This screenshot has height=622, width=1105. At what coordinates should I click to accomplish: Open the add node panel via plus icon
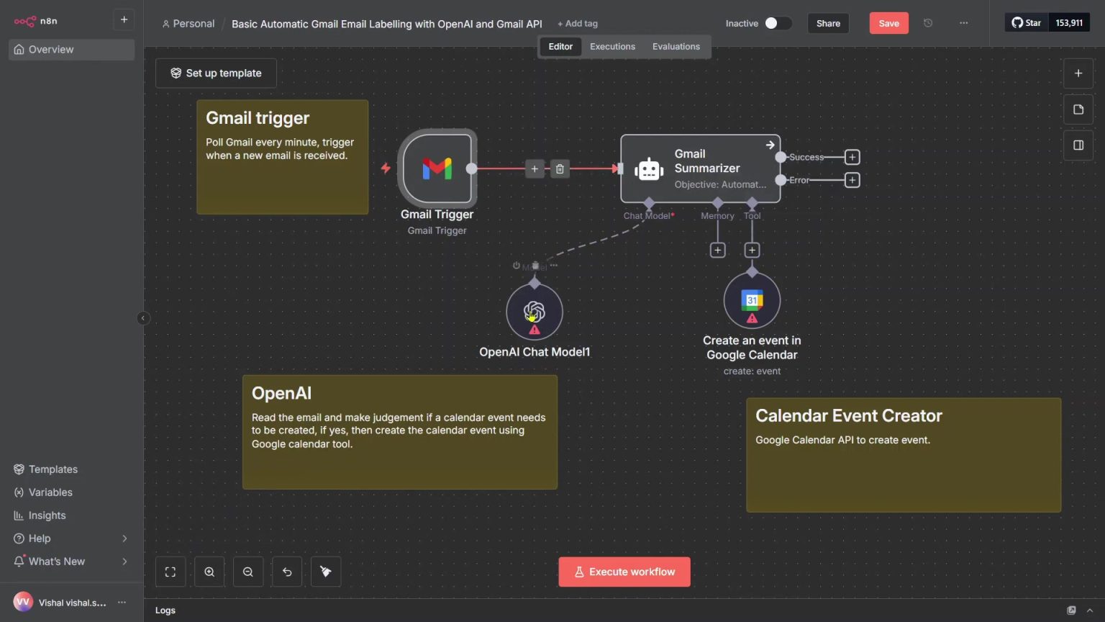coord(1078,73)
